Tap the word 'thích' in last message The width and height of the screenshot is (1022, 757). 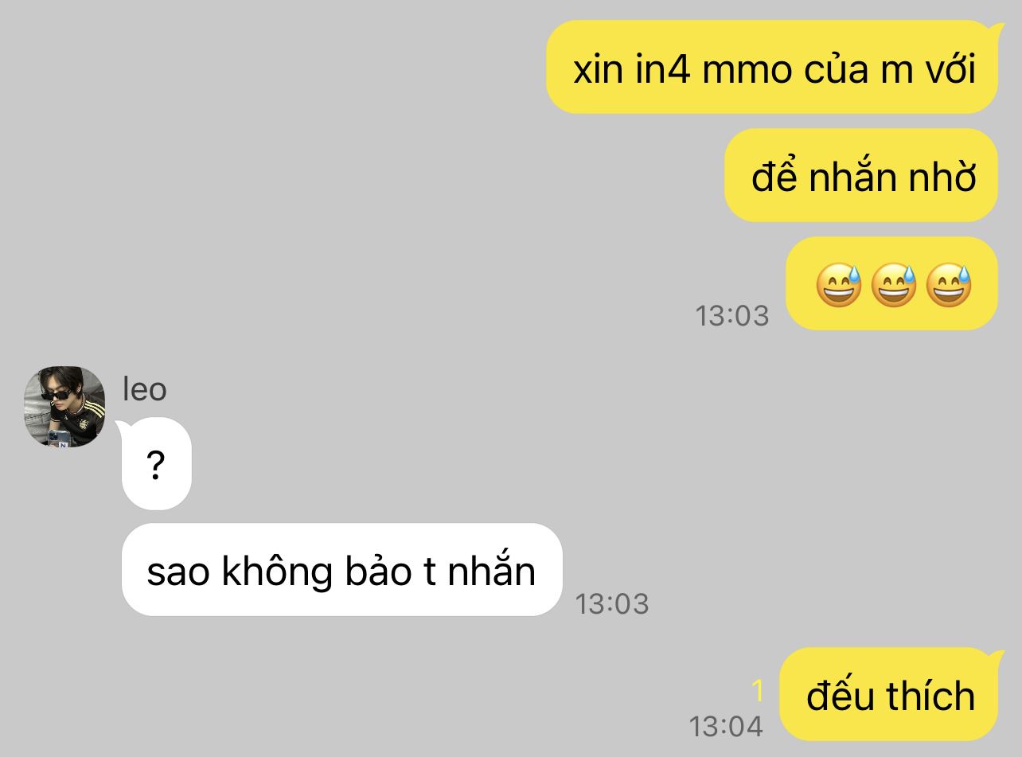pyautogui.click(x=930, y=696)
